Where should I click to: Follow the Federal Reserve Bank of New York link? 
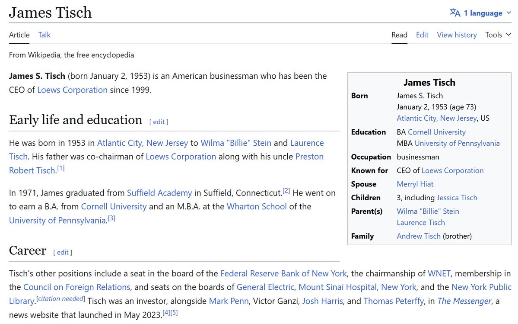283,273
